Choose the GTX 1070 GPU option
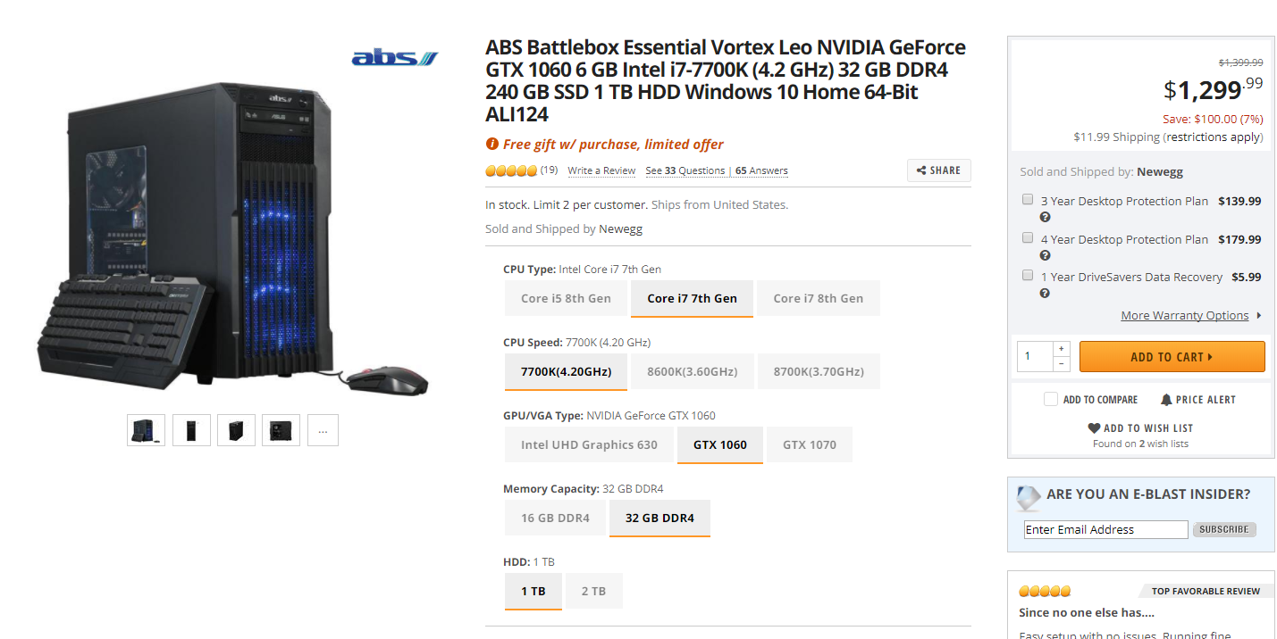This screenshot has width=1277, height=639. pyautogui.click(x=810, y=444)
